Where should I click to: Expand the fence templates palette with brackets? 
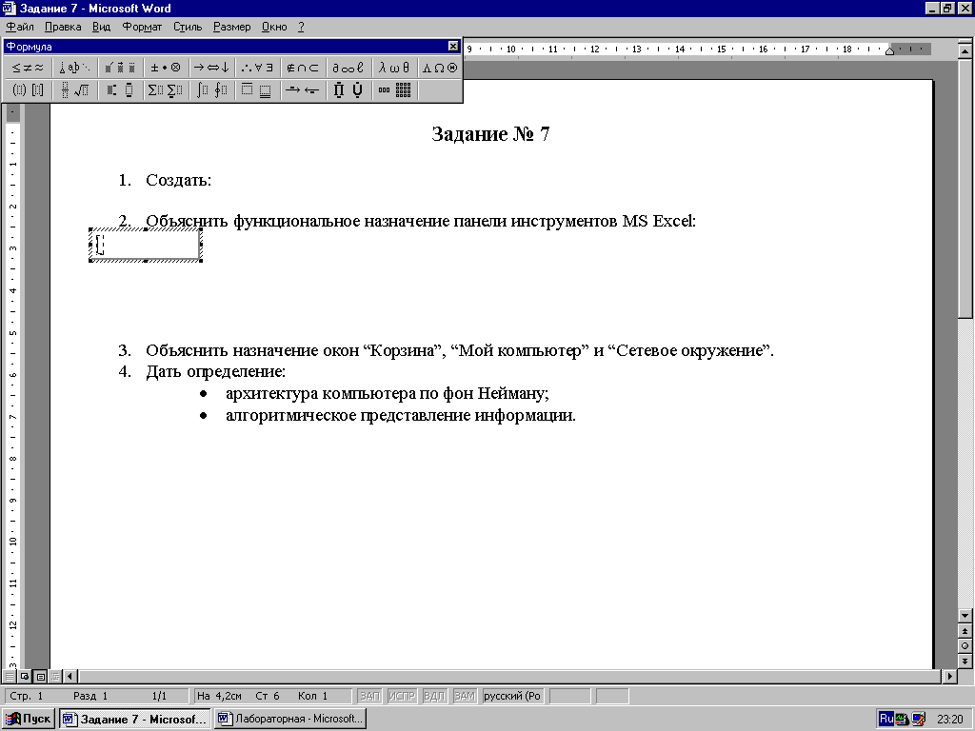28,90
